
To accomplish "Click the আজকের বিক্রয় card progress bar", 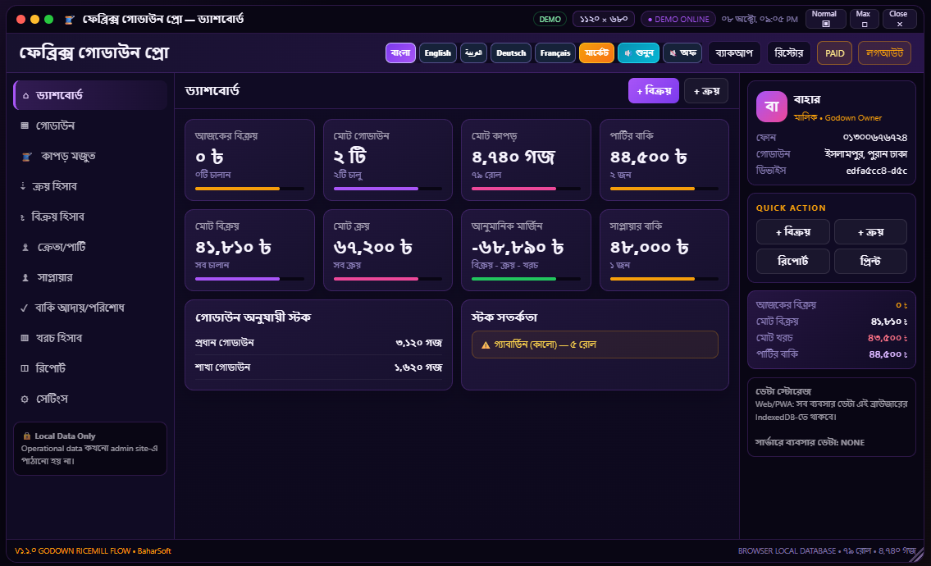I will (x=249, y=189).
